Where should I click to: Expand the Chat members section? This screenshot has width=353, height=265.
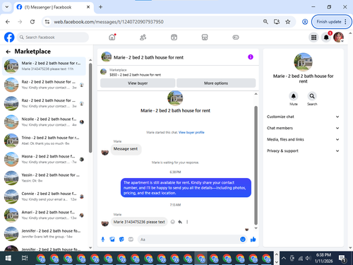303,128
